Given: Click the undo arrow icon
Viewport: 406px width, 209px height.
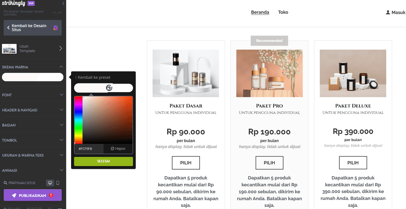Looking at the screenshot, I should 54,13.
